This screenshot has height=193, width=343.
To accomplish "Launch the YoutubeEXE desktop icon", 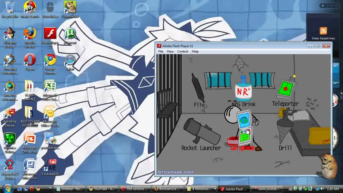I will 50,167.
